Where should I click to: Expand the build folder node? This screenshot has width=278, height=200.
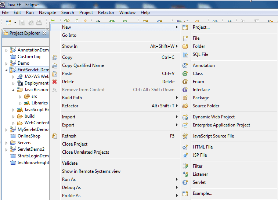[x=14, y=117]
